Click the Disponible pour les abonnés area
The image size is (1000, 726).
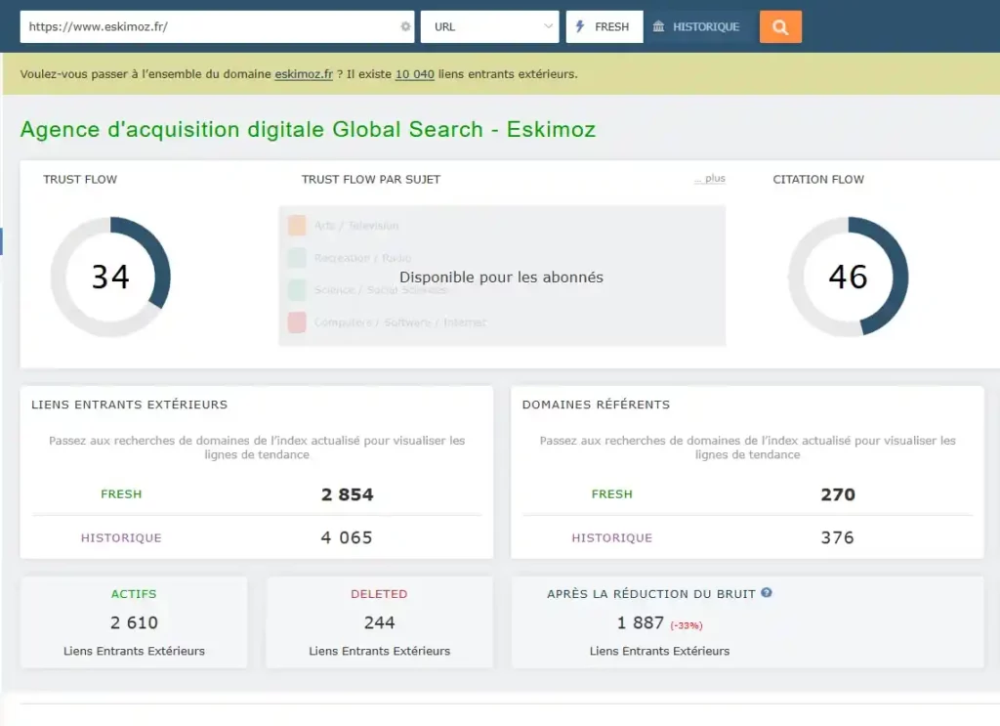(501, 277)
